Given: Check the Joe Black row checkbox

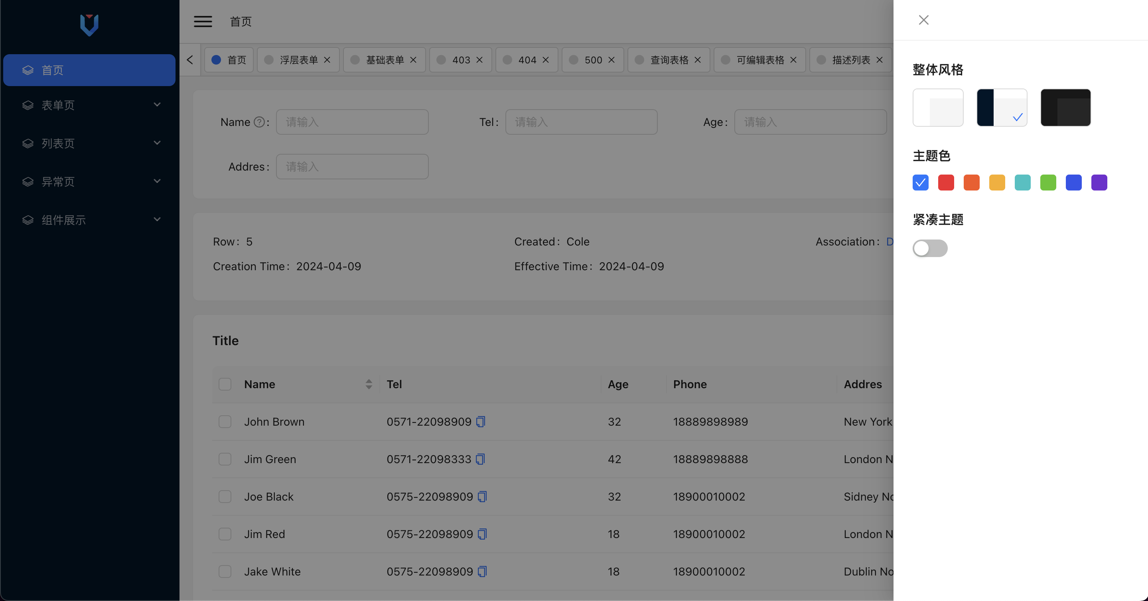Looking at the screenshot, I should point(225,496).
